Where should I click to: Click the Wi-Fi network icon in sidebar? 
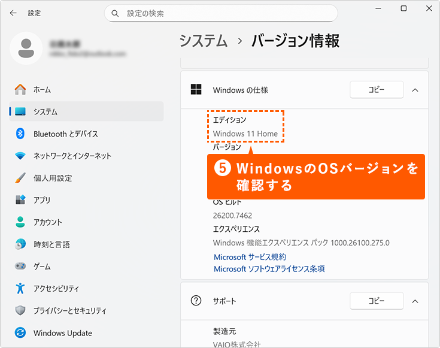pos(20,156)
